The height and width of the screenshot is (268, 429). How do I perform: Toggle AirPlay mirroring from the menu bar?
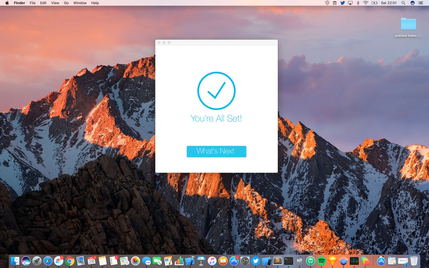click(350, 3)
